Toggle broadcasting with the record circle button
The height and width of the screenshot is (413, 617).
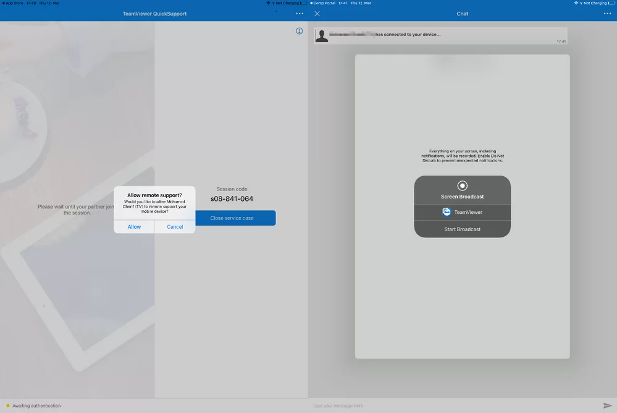(462, 184)
